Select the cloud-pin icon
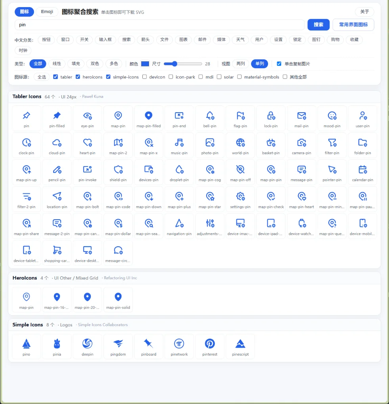The width and height of the screenshot is (389, 404). click(x=57, y=146)
